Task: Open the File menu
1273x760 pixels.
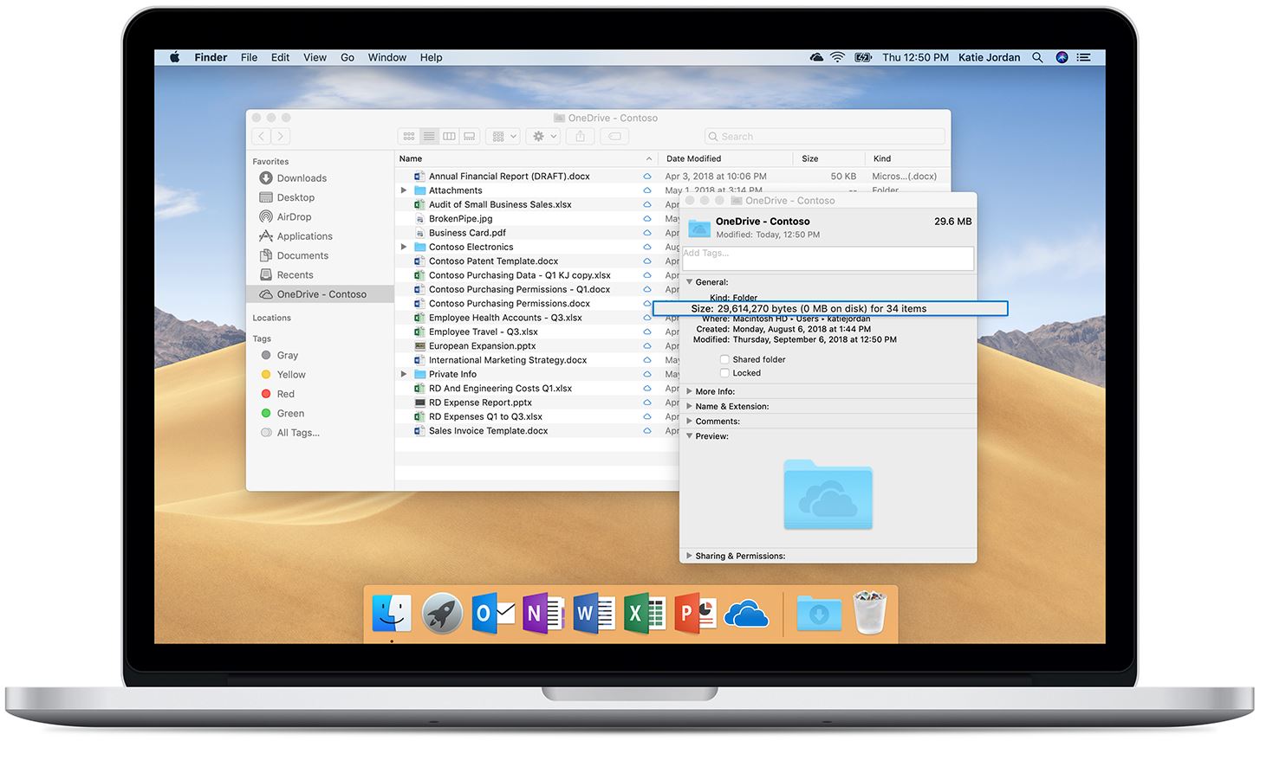Action: point(249,57)
